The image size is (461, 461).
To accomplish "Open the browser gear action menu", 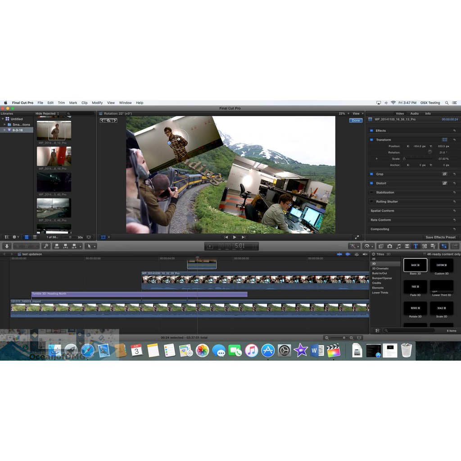I will point(15,237).
